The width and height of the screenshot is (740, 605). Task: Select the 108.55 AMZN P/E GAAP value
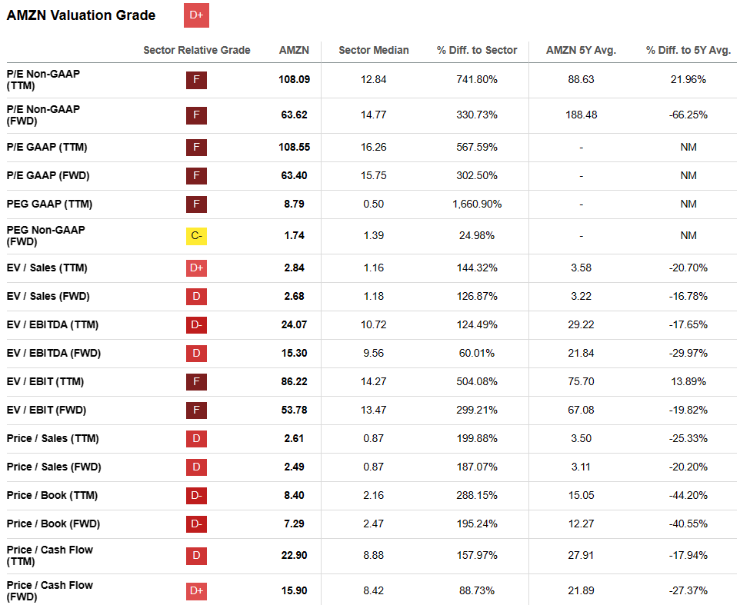point(294,147)
